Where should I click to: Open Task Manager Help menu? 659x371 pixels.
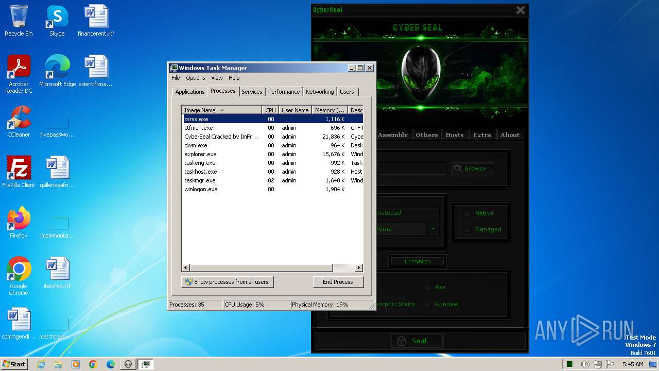point(234,78)
